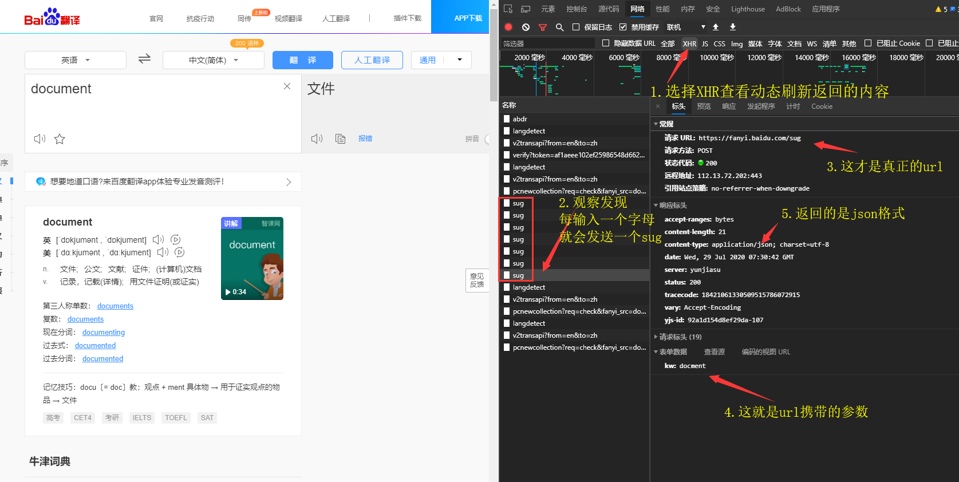This screenshot has height=482, width=959.
Task: Open the 通用 domain dropdown arrow
Action: point(459,60)
